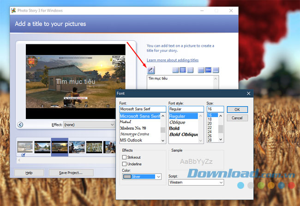Minimize the Photo Story window

pyautogui.click(x=202, y=11)
